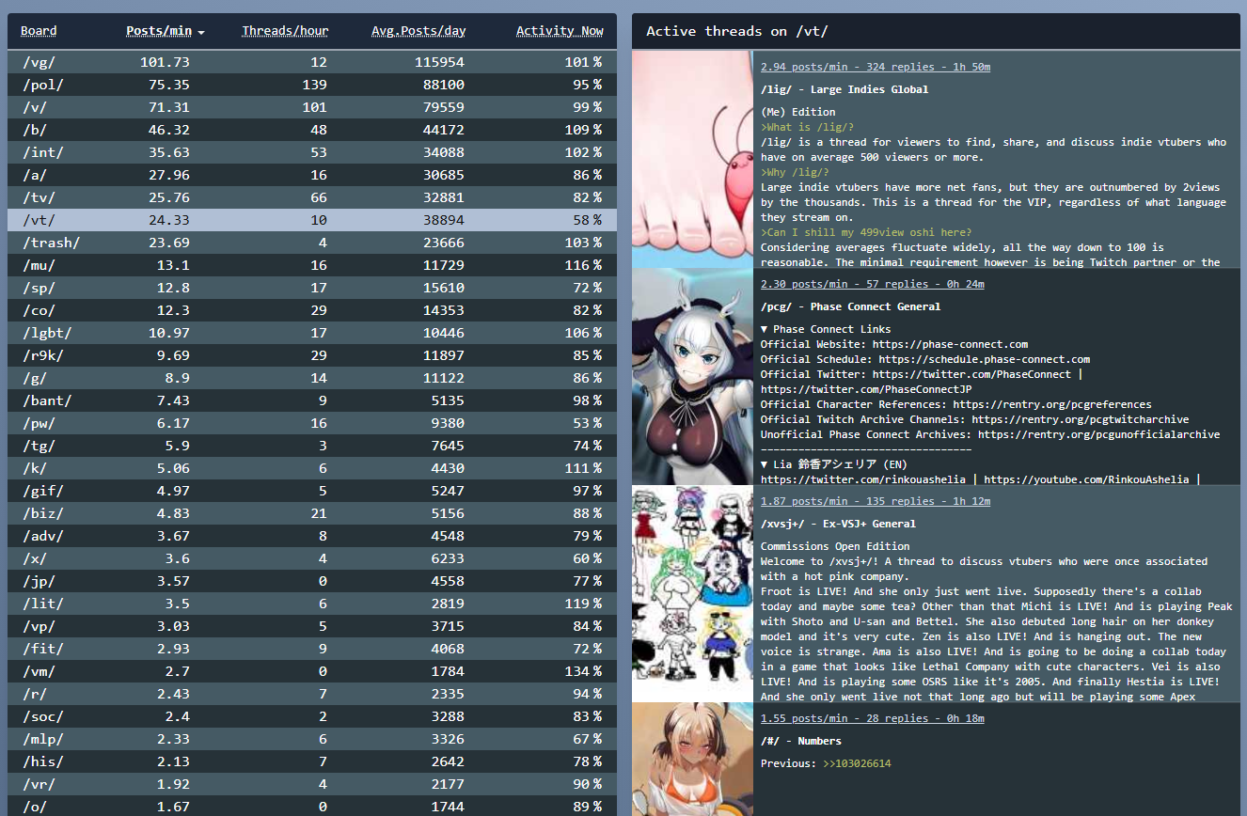Click the 119 % activity value for /lit/
Viewport: 1247px width, 816px height.
point(583,604)
